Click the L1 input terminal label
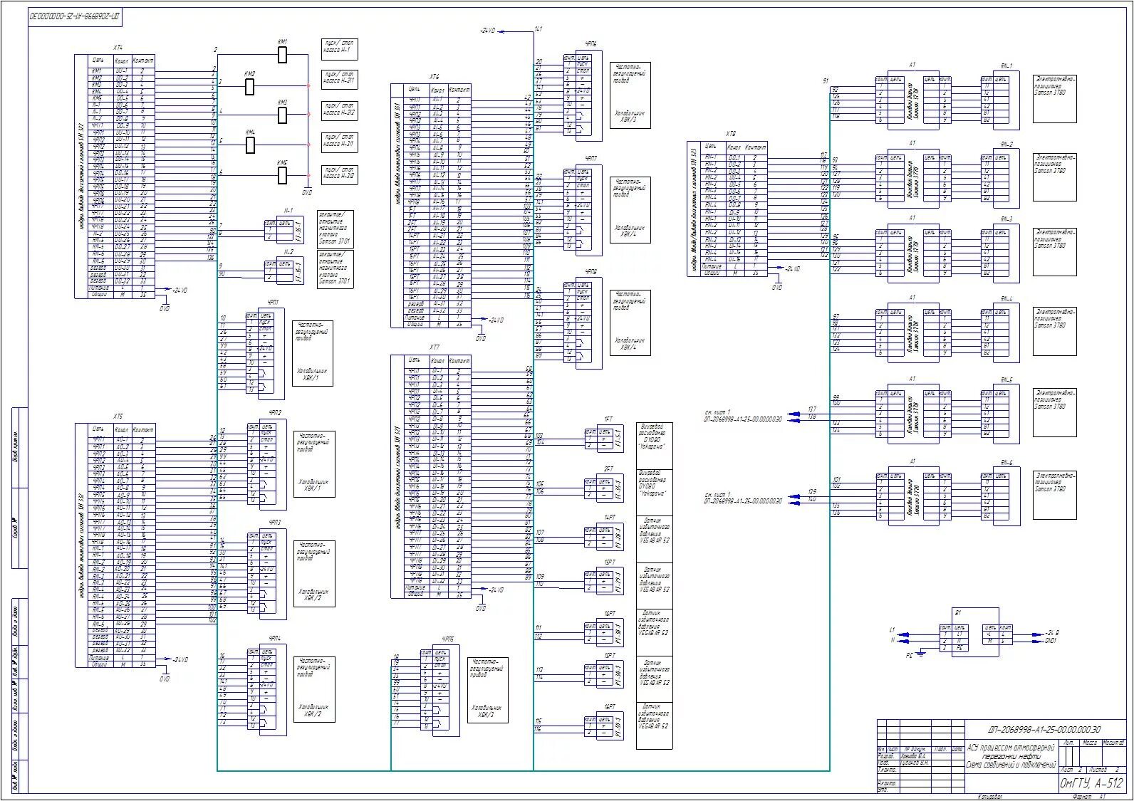Image resolution: width=1134 pixels, height=801 pixels. [892, 631]
